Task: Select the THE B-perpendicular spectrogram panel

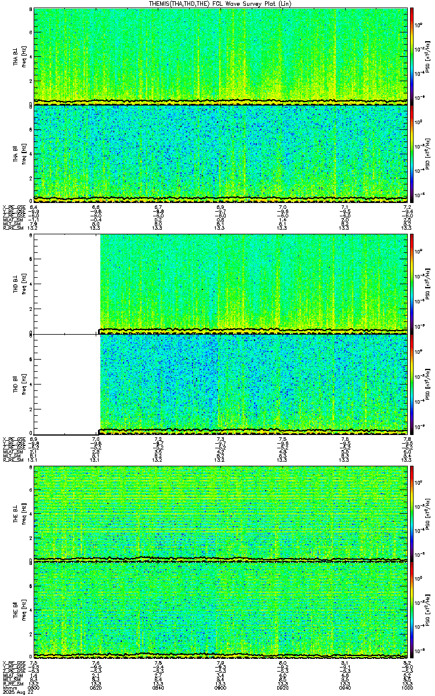Action: [220, 513]
